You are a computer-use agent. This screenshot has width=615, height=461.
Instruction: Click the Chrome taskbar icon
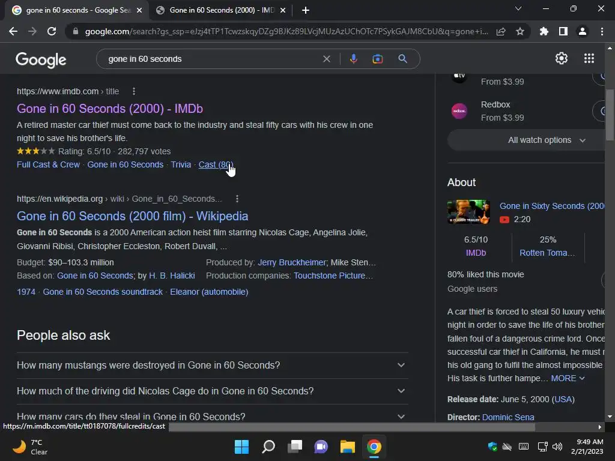pos(374,447)
